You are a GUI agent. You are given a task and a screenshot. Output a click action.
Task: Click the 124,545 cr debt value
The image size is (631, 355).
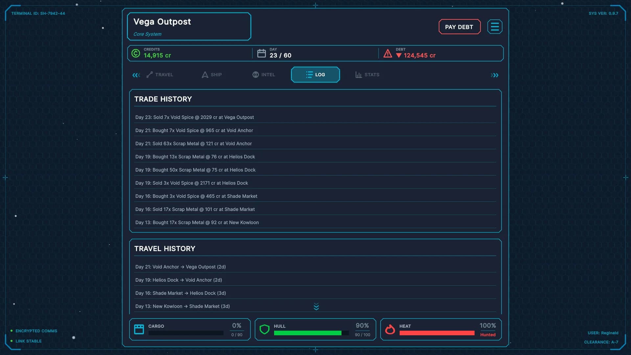click(420, 56)
